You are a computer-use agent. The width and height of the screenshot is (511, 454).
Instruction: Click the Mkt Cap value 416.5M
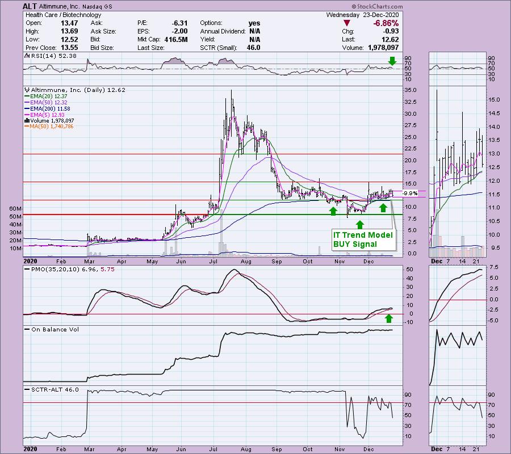(x=175, y=39)
